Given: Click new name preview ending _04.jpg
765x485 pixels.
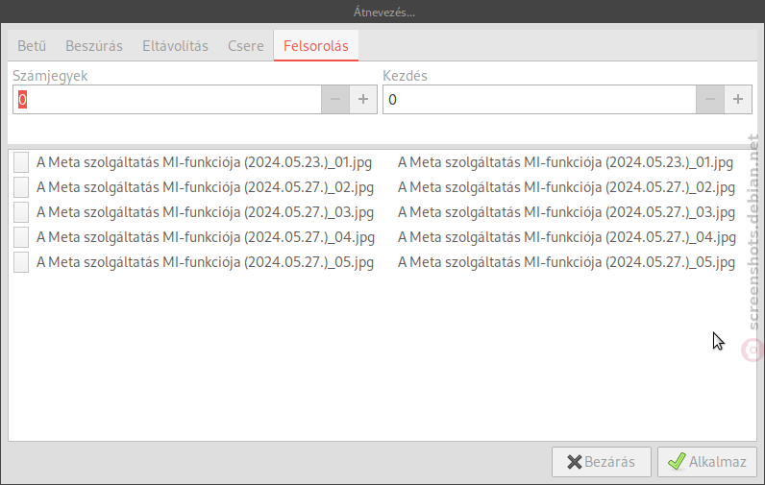Looking at the screenshot, I should tap(567, 237).
